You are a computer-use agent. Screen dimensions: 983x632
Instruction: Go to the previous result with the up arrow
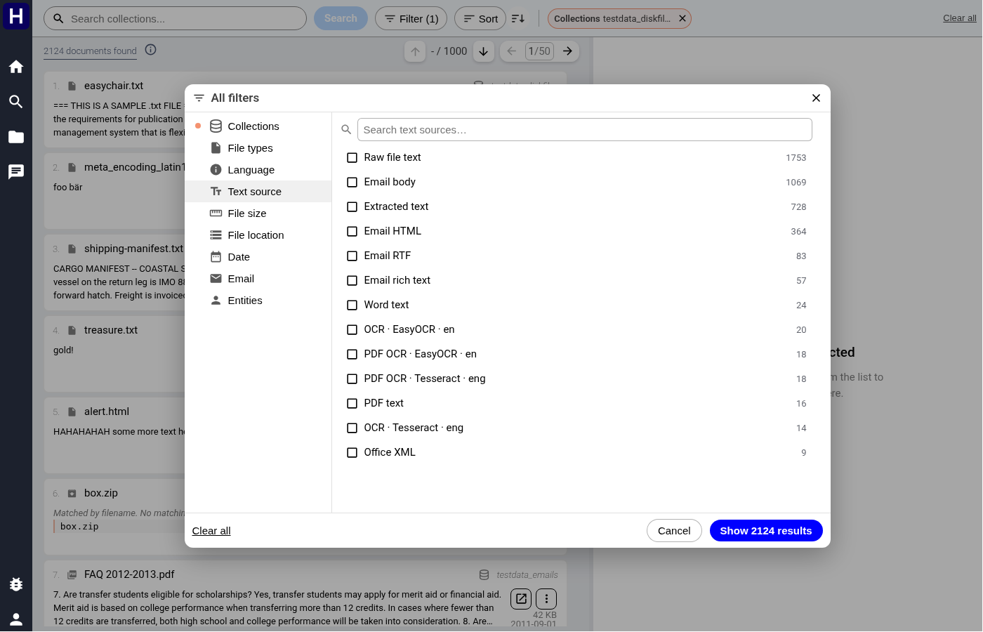[x=415, y=51]
